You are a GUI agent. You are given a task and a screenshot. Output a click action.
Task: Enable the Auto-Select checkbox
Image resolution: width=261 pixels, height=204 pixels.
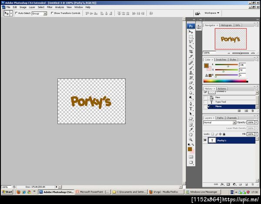pyautogui.click(x=17, y=13)
